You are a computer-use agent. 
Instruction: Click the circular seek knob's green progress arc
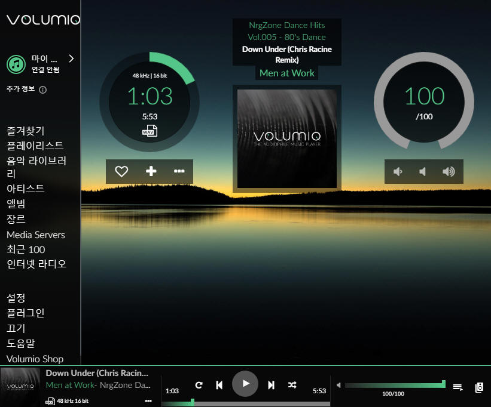pyautogui.click(x=174, y=64)
